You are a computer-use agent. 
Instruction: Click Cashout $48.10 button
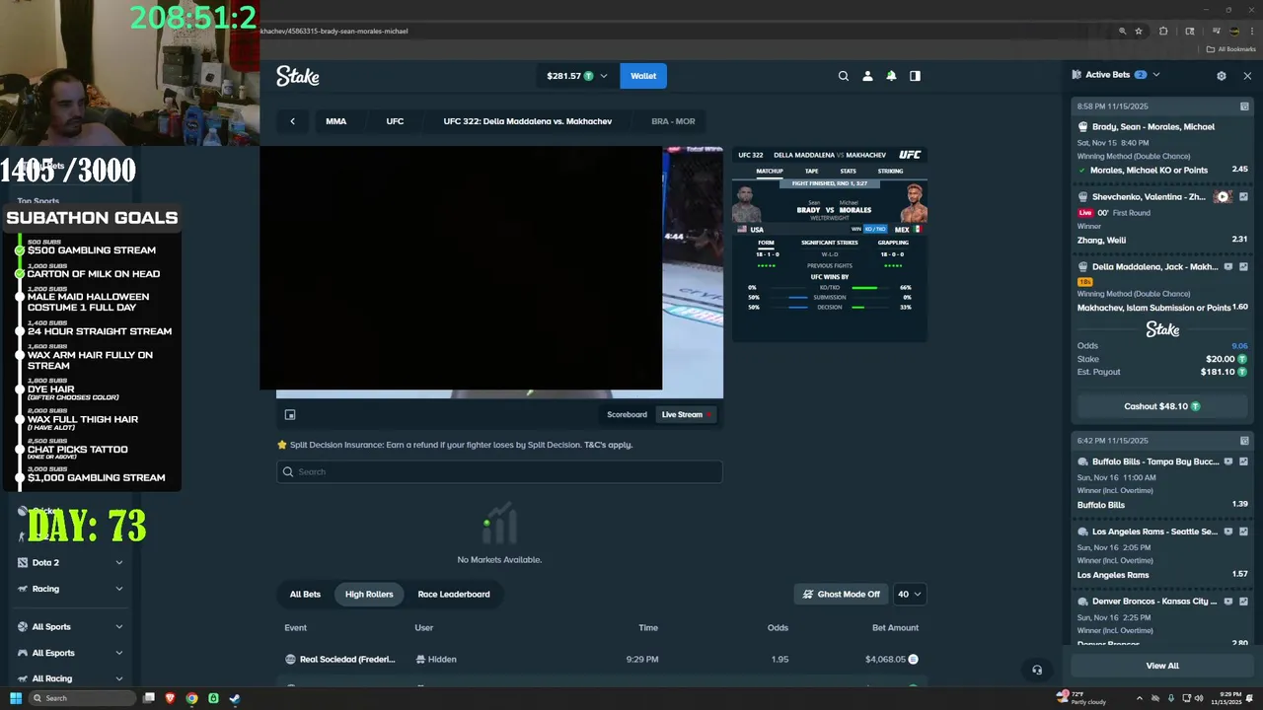[1162, 406]
